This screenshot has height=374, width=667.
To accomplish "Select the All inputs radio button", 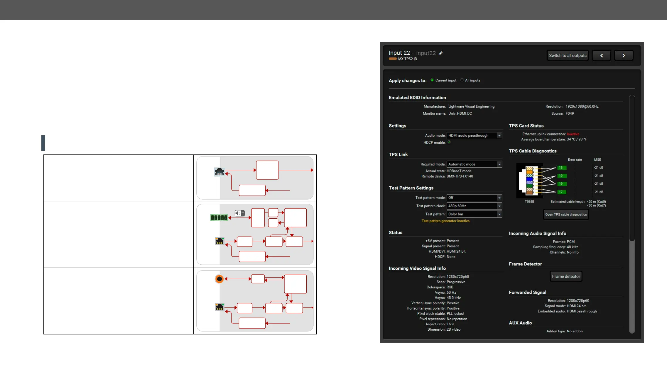I will [x=462, y=80].
